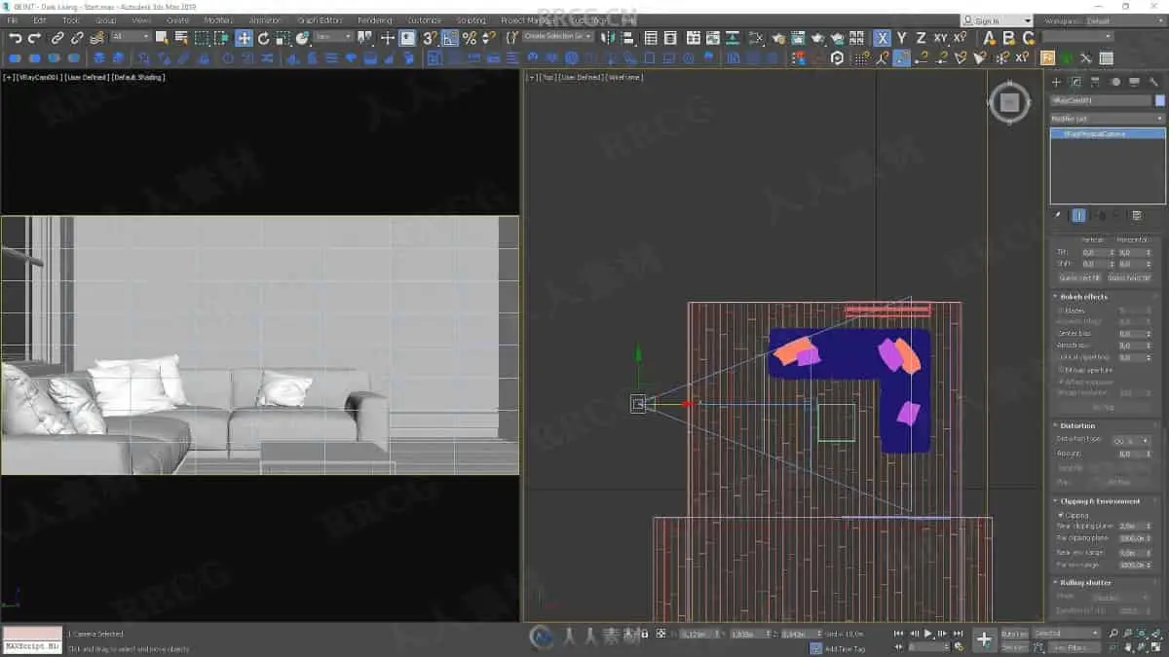
Task: Click the Redo arrow icon
Action: [x=34, y=38]
